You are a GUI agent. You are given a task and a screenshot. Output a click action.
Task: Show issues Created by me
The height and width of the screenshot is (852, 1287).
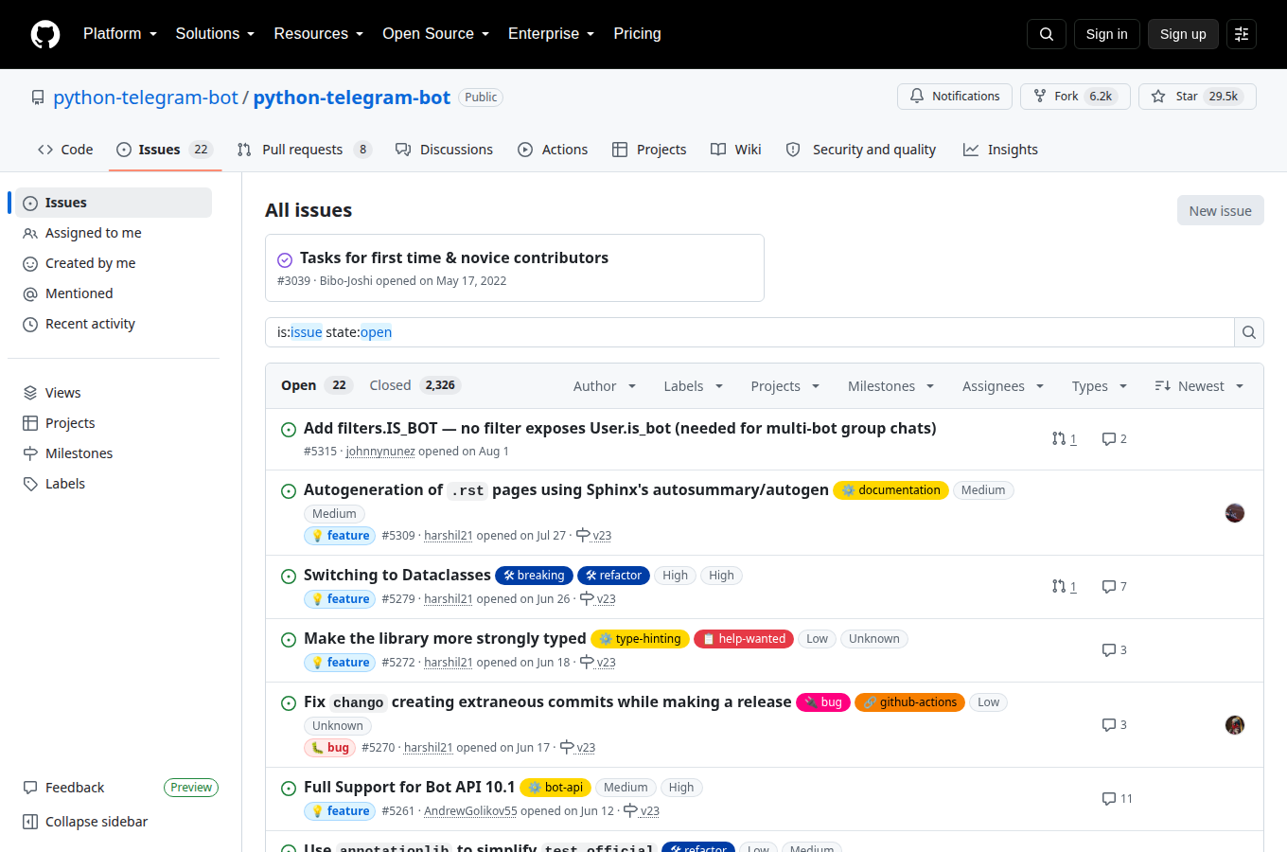point(114,263)
